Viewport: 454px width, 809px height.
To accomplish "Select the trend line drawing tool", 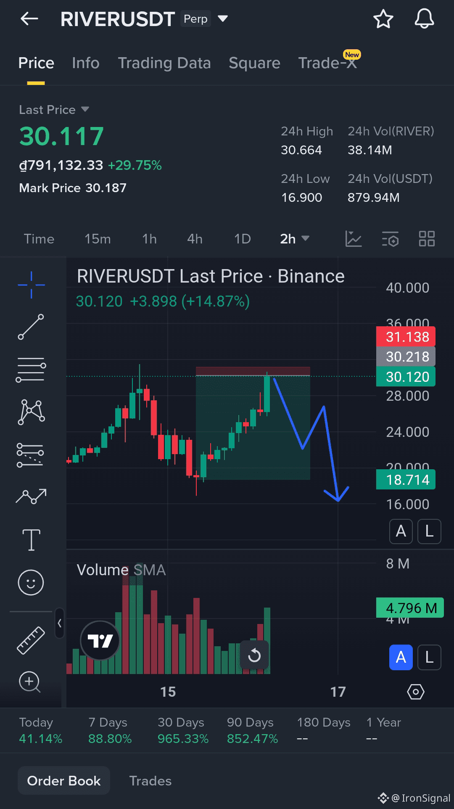I will (x=31, y=327).
